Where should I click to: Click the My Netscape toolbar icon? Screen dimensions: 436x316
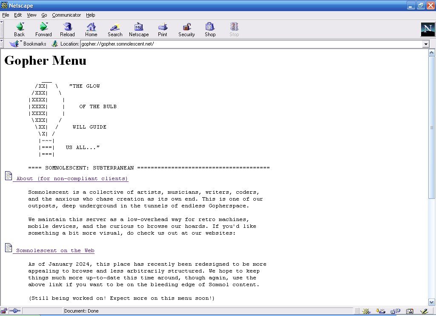(x=139, y=29)
